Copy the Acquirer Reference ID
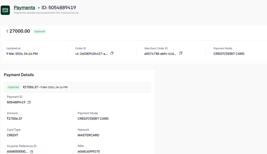 pyautogui.click(x=31, y=152)
